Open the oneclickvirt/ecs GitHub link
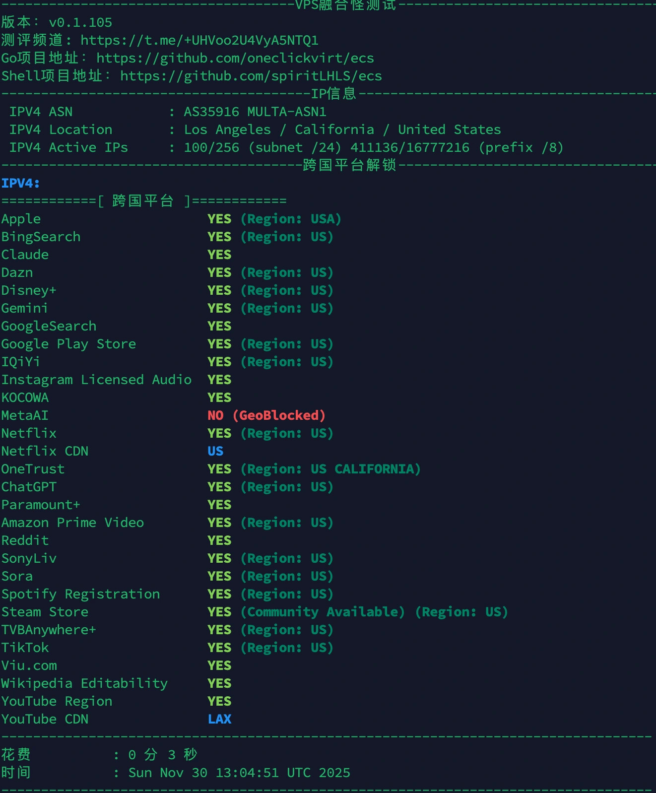Image resolution: width=656 pixels, height=793 pixels. [x=235, y=58]
